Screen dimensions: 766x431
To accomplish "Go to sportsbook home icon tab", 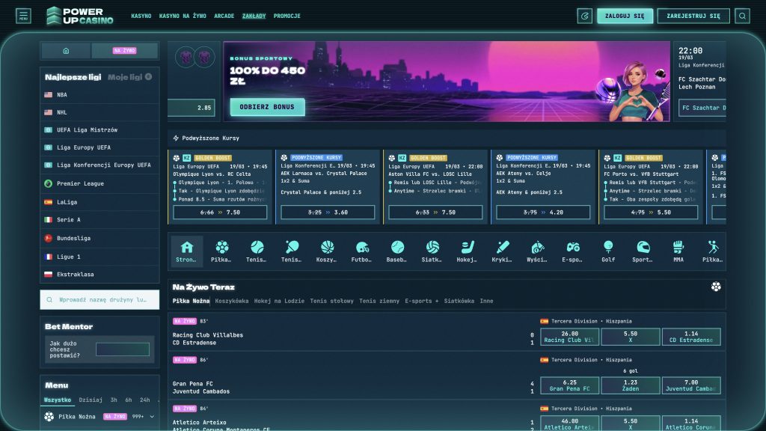I will (x=66, y=51).
